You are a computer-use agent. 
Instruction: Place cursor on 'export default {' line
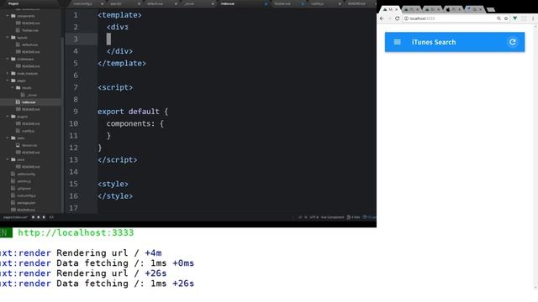click(133, 112)
